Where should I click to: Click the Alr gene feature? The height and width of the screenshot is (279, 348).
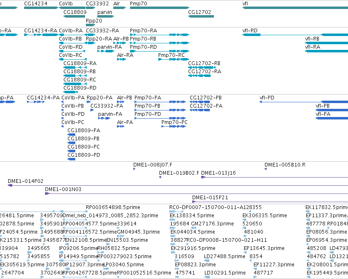tap(120, 8)
